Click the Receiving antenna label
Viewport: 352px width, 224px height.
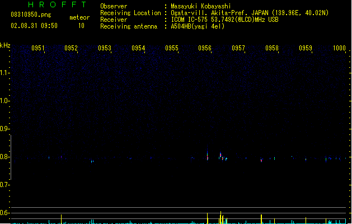tap(129, 26)
